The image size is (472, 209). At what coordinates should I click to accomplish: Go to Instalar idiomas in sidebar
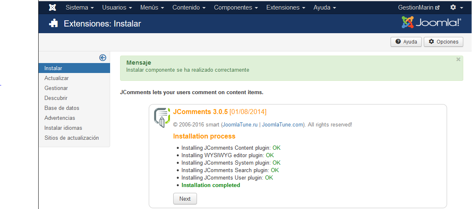pyautogui.click(x=63, y=128)
